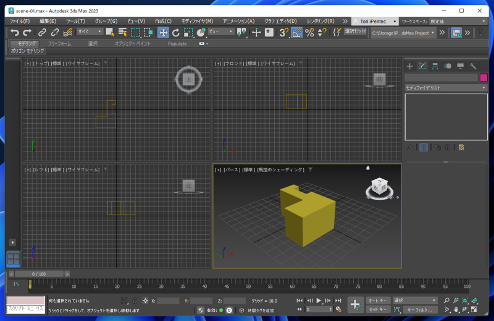Viewport: 494px width, 321px height.
Task: Click the Save File icon in toolbar
Action: click(456, 33)
